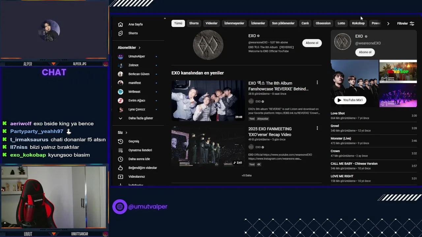Open MrBeast channel avatar
422x237 pixels.
coord(121,92)
